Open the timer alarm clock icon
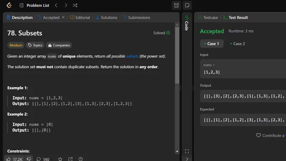Screen dimensions: 286x161 (x=176, y=5)
